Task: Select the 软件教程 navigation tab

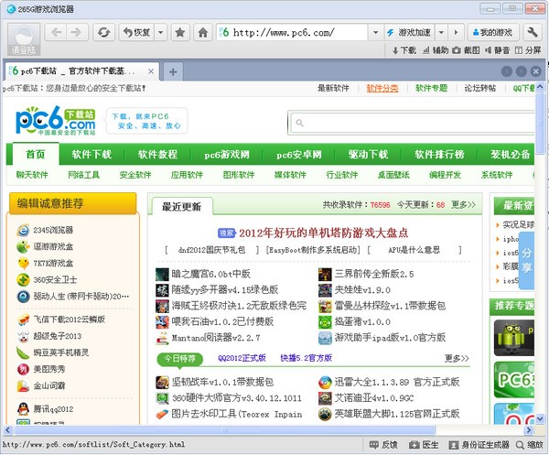Action: point(157,154)
